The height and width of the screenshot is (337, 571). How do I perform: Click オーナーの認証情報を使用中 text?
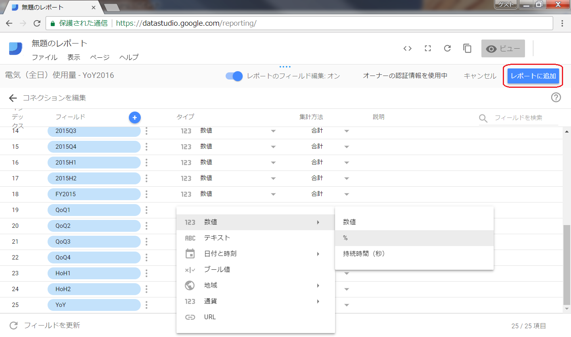pos(405,76)
